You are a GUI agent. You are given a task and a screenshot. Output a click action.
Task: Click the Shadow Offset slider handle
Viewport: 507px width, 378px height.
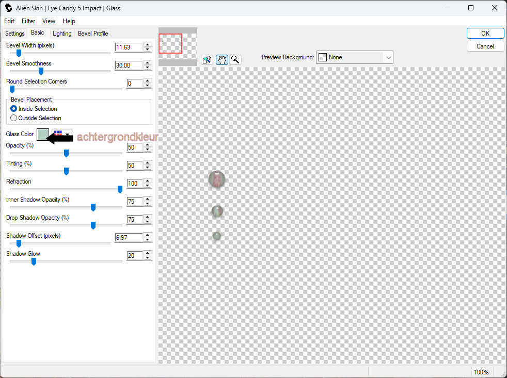pos(19,243)
